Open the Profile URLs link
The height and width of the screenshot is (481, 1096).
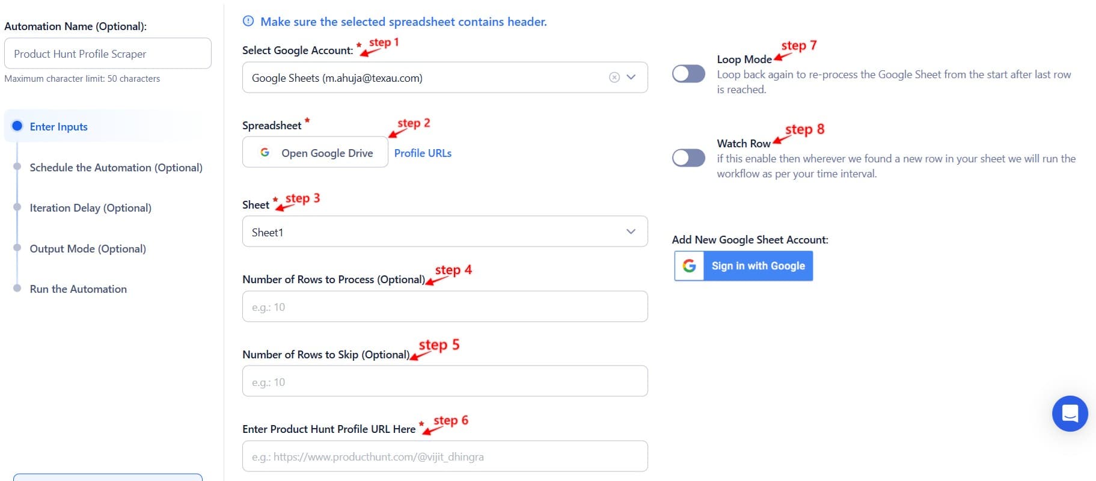click(x=422, y=153)
